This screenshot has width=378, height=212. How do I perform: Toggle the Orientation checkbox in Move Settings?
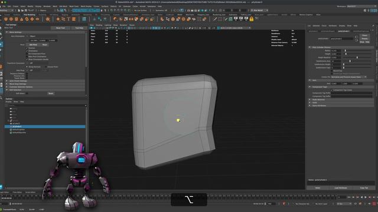(27, 51)
